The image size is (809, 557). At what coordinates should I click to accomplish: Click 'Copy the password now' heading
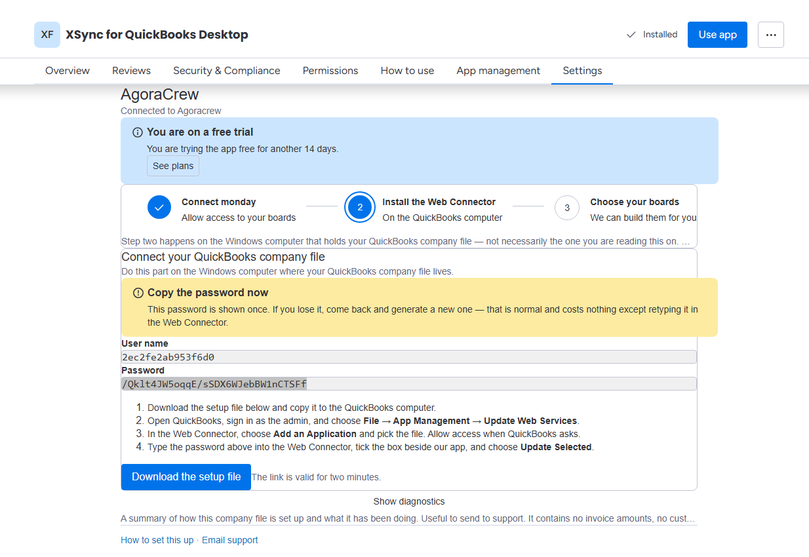[208, 293]
